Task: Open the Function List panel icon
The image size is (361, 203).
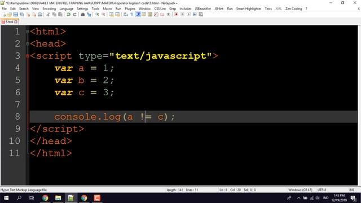Action: click(156, 14)
